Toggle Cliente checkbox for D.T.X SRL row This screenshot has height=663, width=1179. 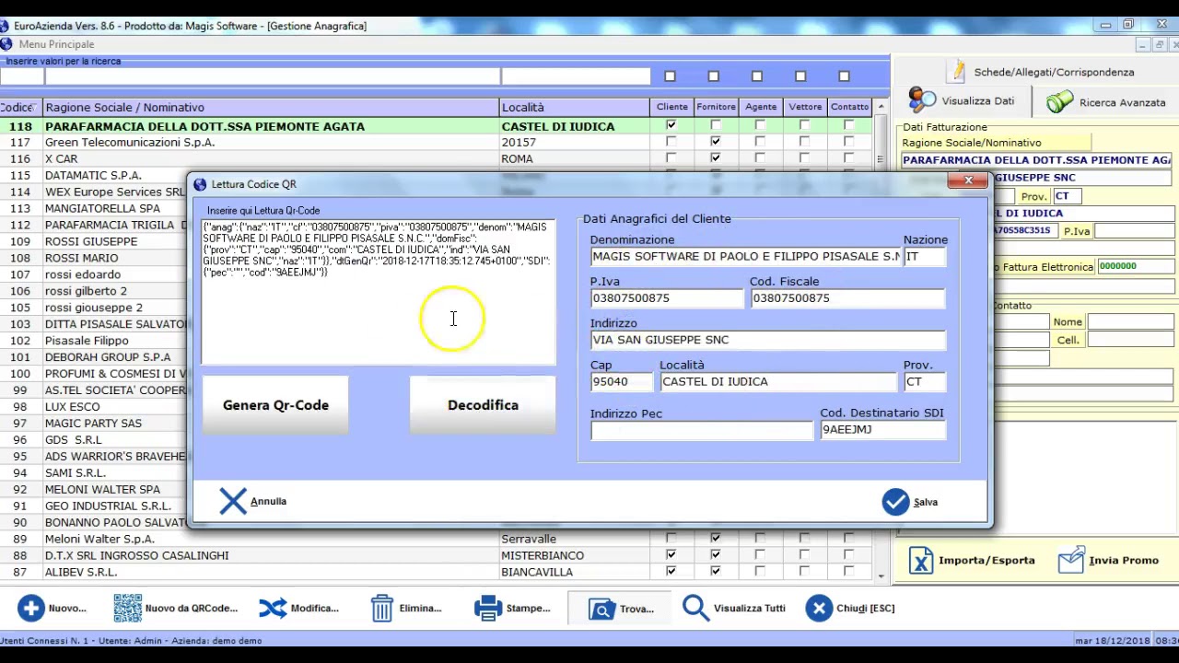click(x=671, y=555)
